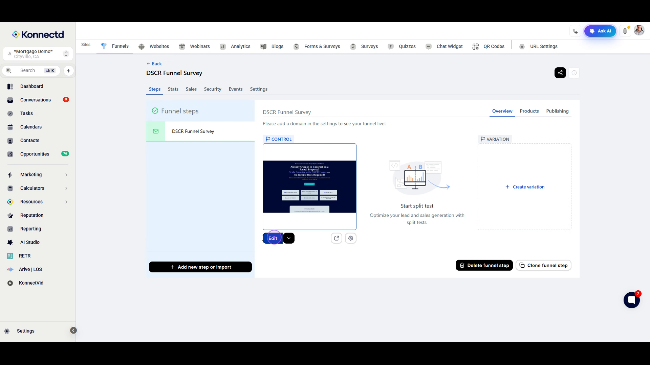
Task: Expand the Calculators submenu
Action: (38, 188)
